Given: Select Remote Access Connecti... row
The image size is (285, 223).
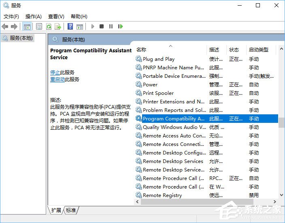Looking at the screenshot, I should (206, 144).
